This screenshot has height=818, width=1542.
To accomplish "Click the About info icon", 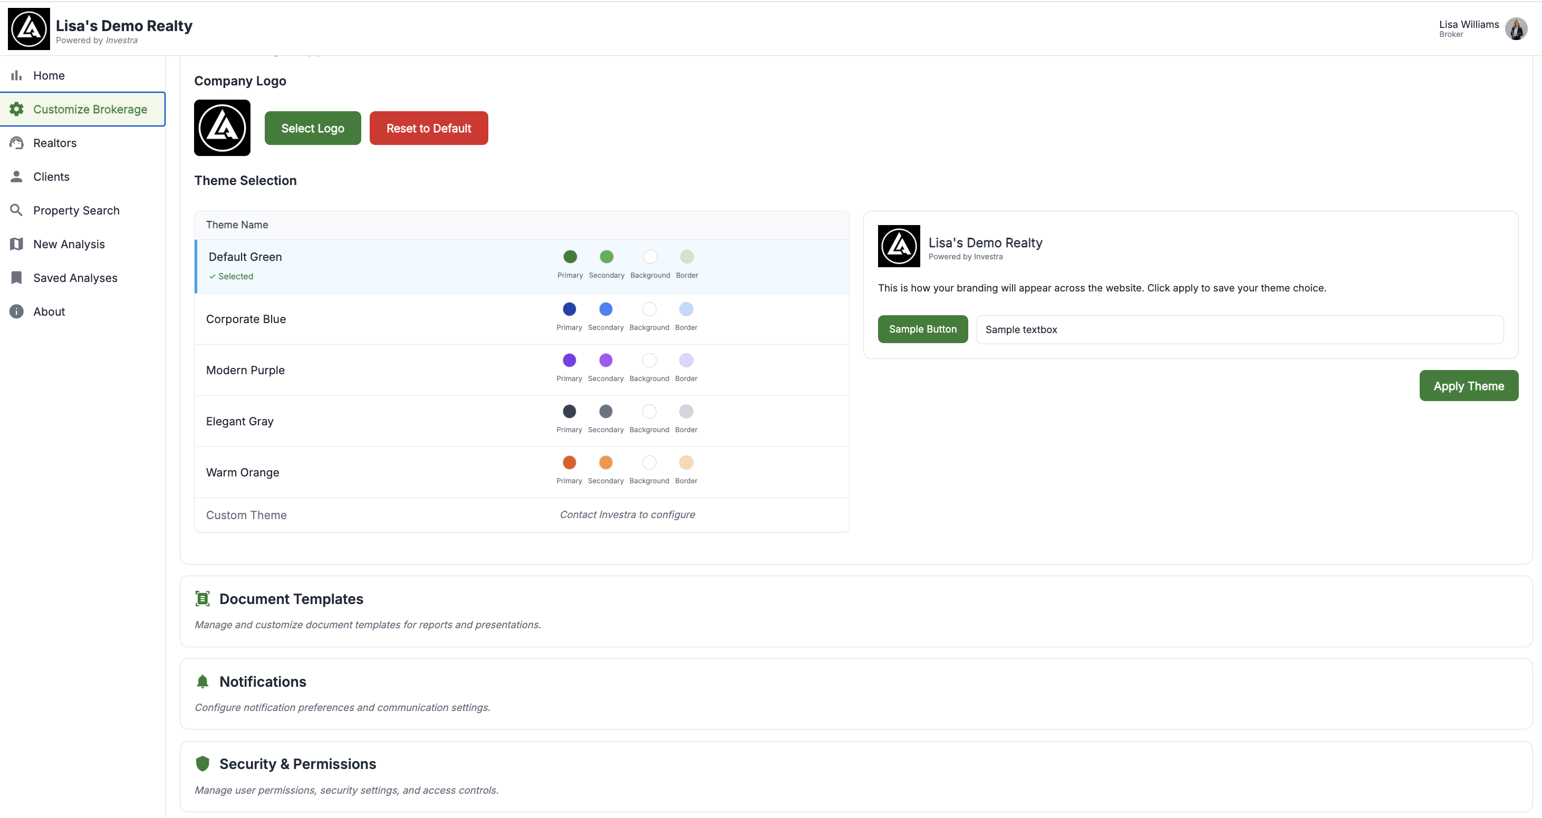I will pos(17,312).
